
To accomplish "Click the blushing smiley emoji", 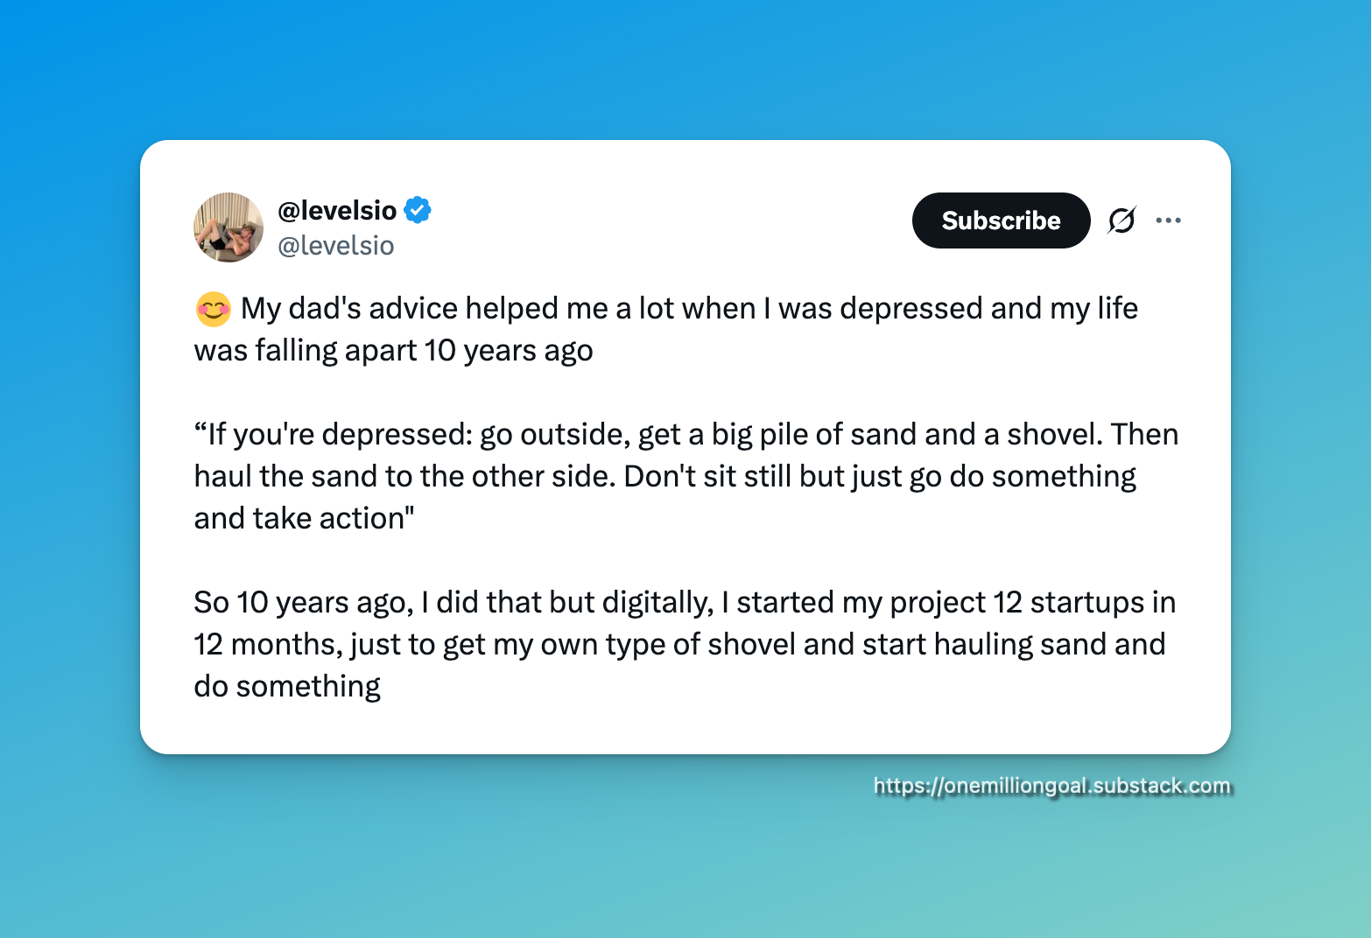I will pos(213,309).
